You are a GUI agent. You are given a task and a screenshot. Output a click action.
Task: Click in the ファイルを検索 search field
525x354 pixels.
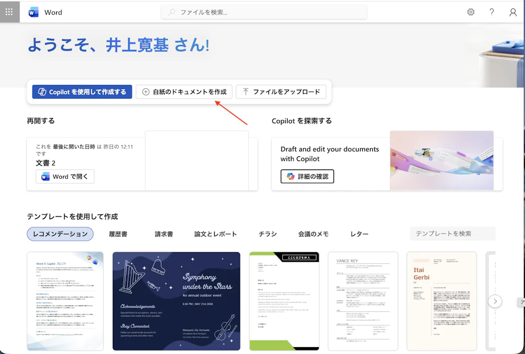pyautogui.click(x=264, y=13)
